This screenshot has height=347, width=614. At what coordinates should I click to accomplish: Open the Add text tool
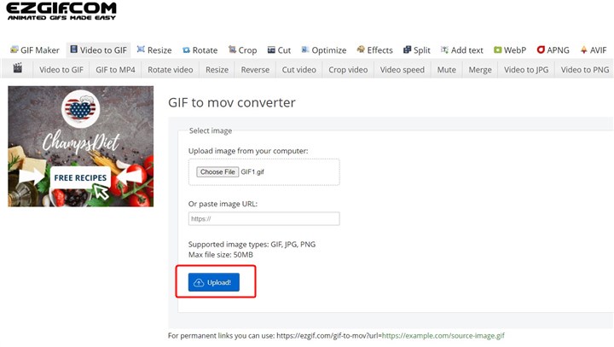pos(462,50)
